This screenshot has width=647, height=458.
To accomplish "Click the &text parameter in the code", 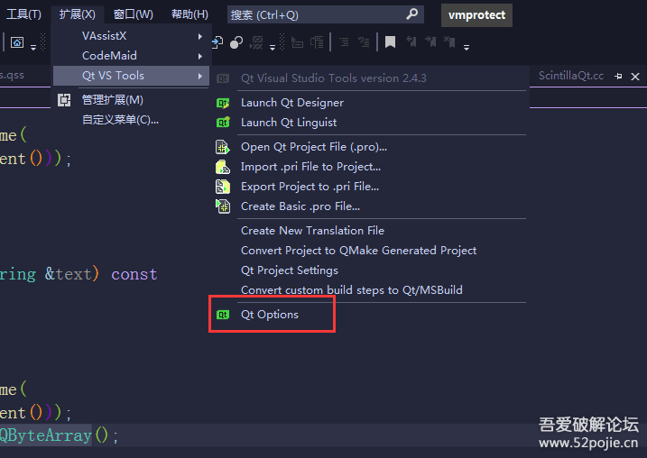I will pyautogui.click(x=68, y=274).
